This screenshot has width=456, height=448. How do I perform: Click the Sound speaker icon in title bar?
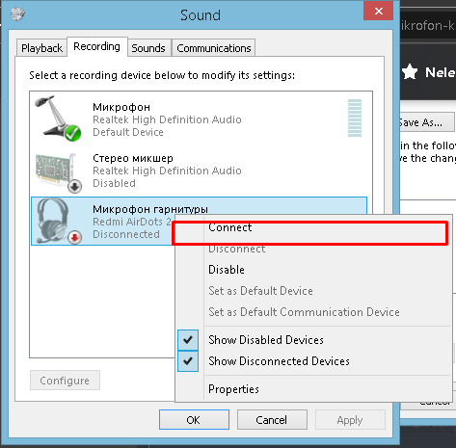[x=17, y=13]
